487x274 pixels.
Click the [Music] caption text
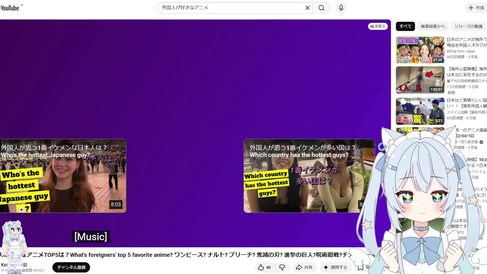coord(91,237)
